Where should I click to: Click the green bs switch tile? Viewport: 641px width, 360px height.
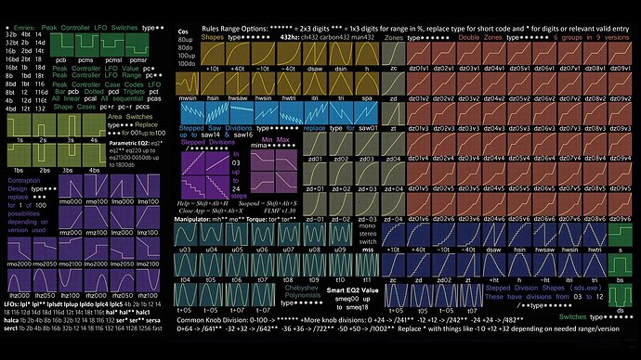click(x=621, y=265)
